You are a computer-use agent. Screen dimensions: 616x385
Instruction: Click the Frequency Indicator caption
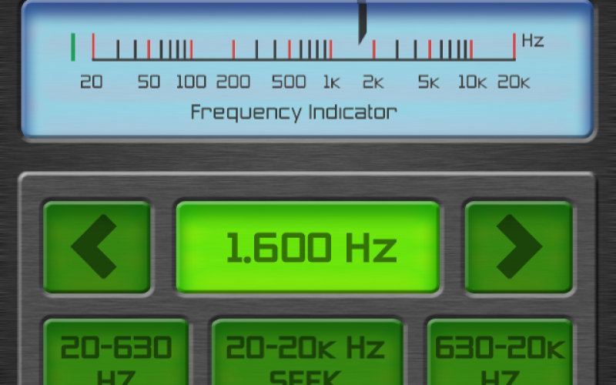point(294,112)
